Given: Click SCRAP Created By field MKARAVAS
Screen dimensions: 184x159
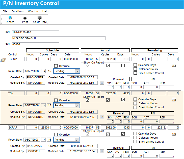Looking at the screenshot, I should (36, 146).
